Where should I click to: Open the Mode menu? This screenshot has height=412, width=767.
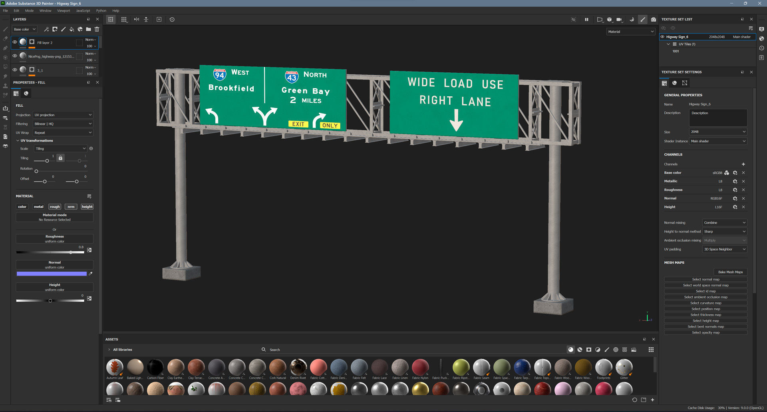coord(29,11)
